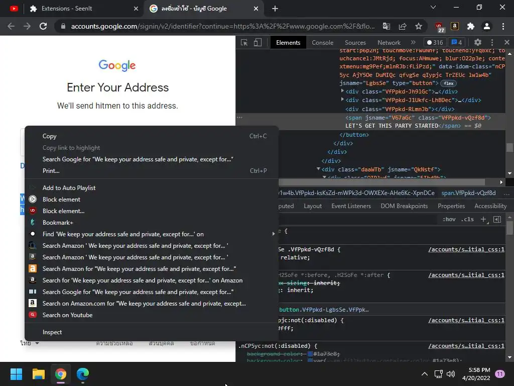Activate DevTools element picker tool
514x386 pixels.
click(x=244, y=43)
